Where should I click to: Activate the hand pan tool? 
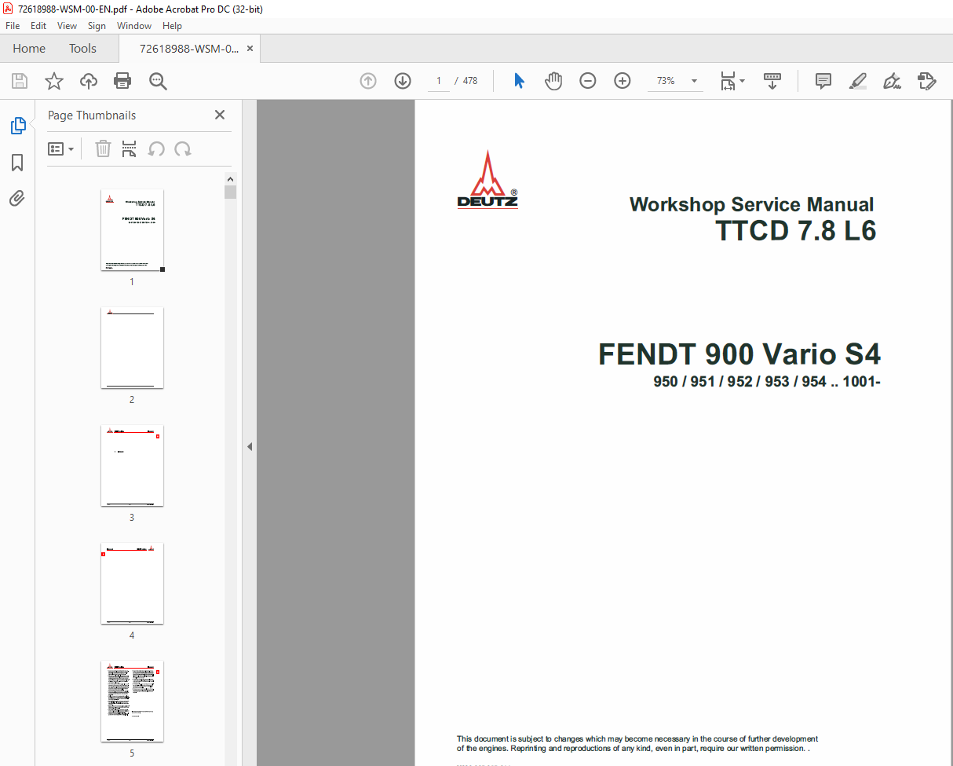(x=554, y=81)
